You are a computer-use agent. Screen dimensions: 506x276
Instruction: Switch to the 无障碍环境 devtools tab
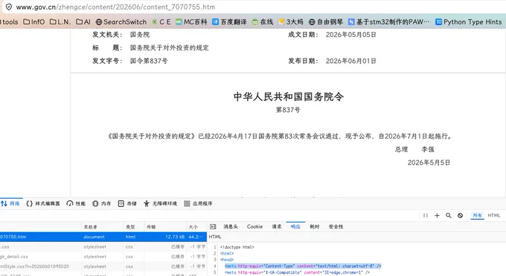point(161,203)
